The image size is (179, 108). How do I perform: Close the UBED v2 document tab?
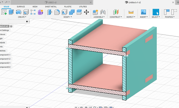[91, 2]
